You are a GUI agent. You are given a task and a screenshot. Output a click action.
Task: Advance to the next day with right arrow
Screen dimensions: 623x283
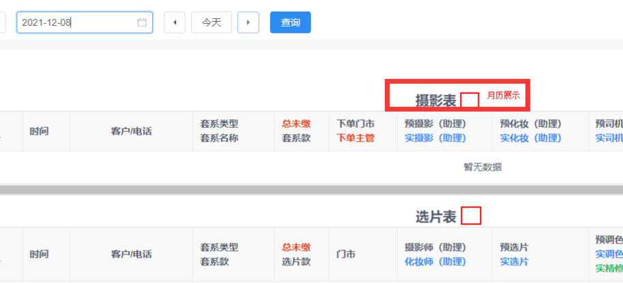pyautogui.click(x=248, y=22)
